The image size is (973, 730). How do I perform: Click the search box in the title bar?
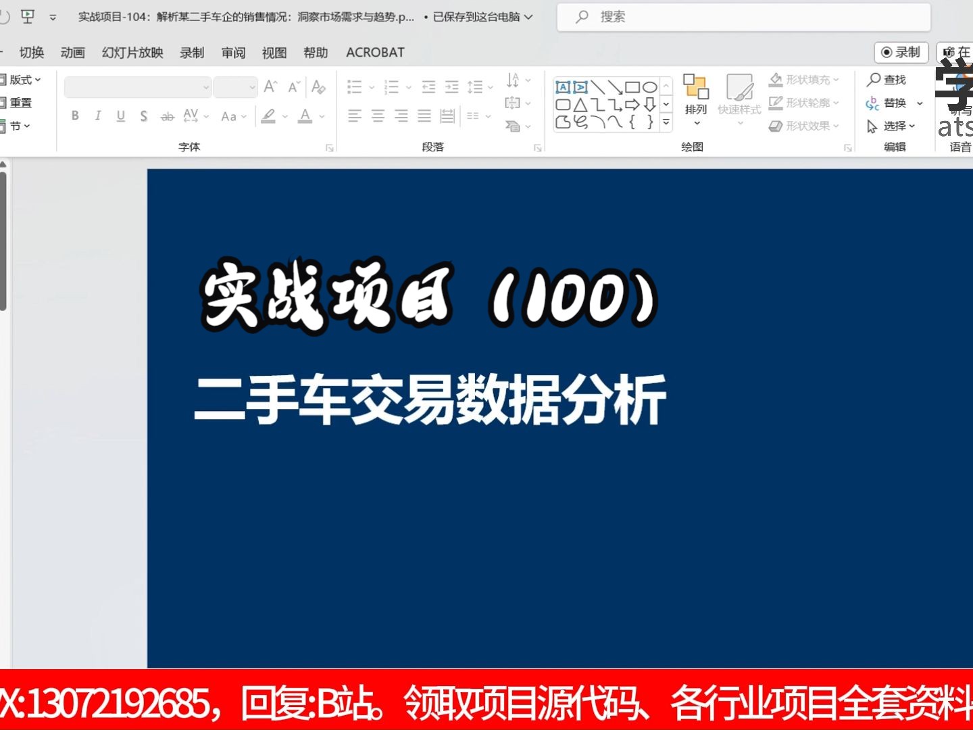point(743,17)
